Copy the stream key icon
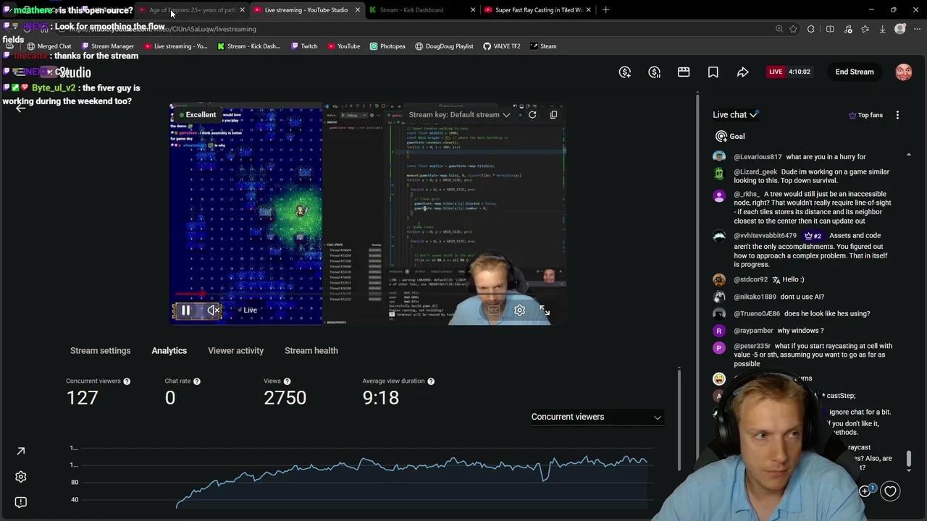Image resolution: width=927 pixels, height=521 pixels. point(554,114)
